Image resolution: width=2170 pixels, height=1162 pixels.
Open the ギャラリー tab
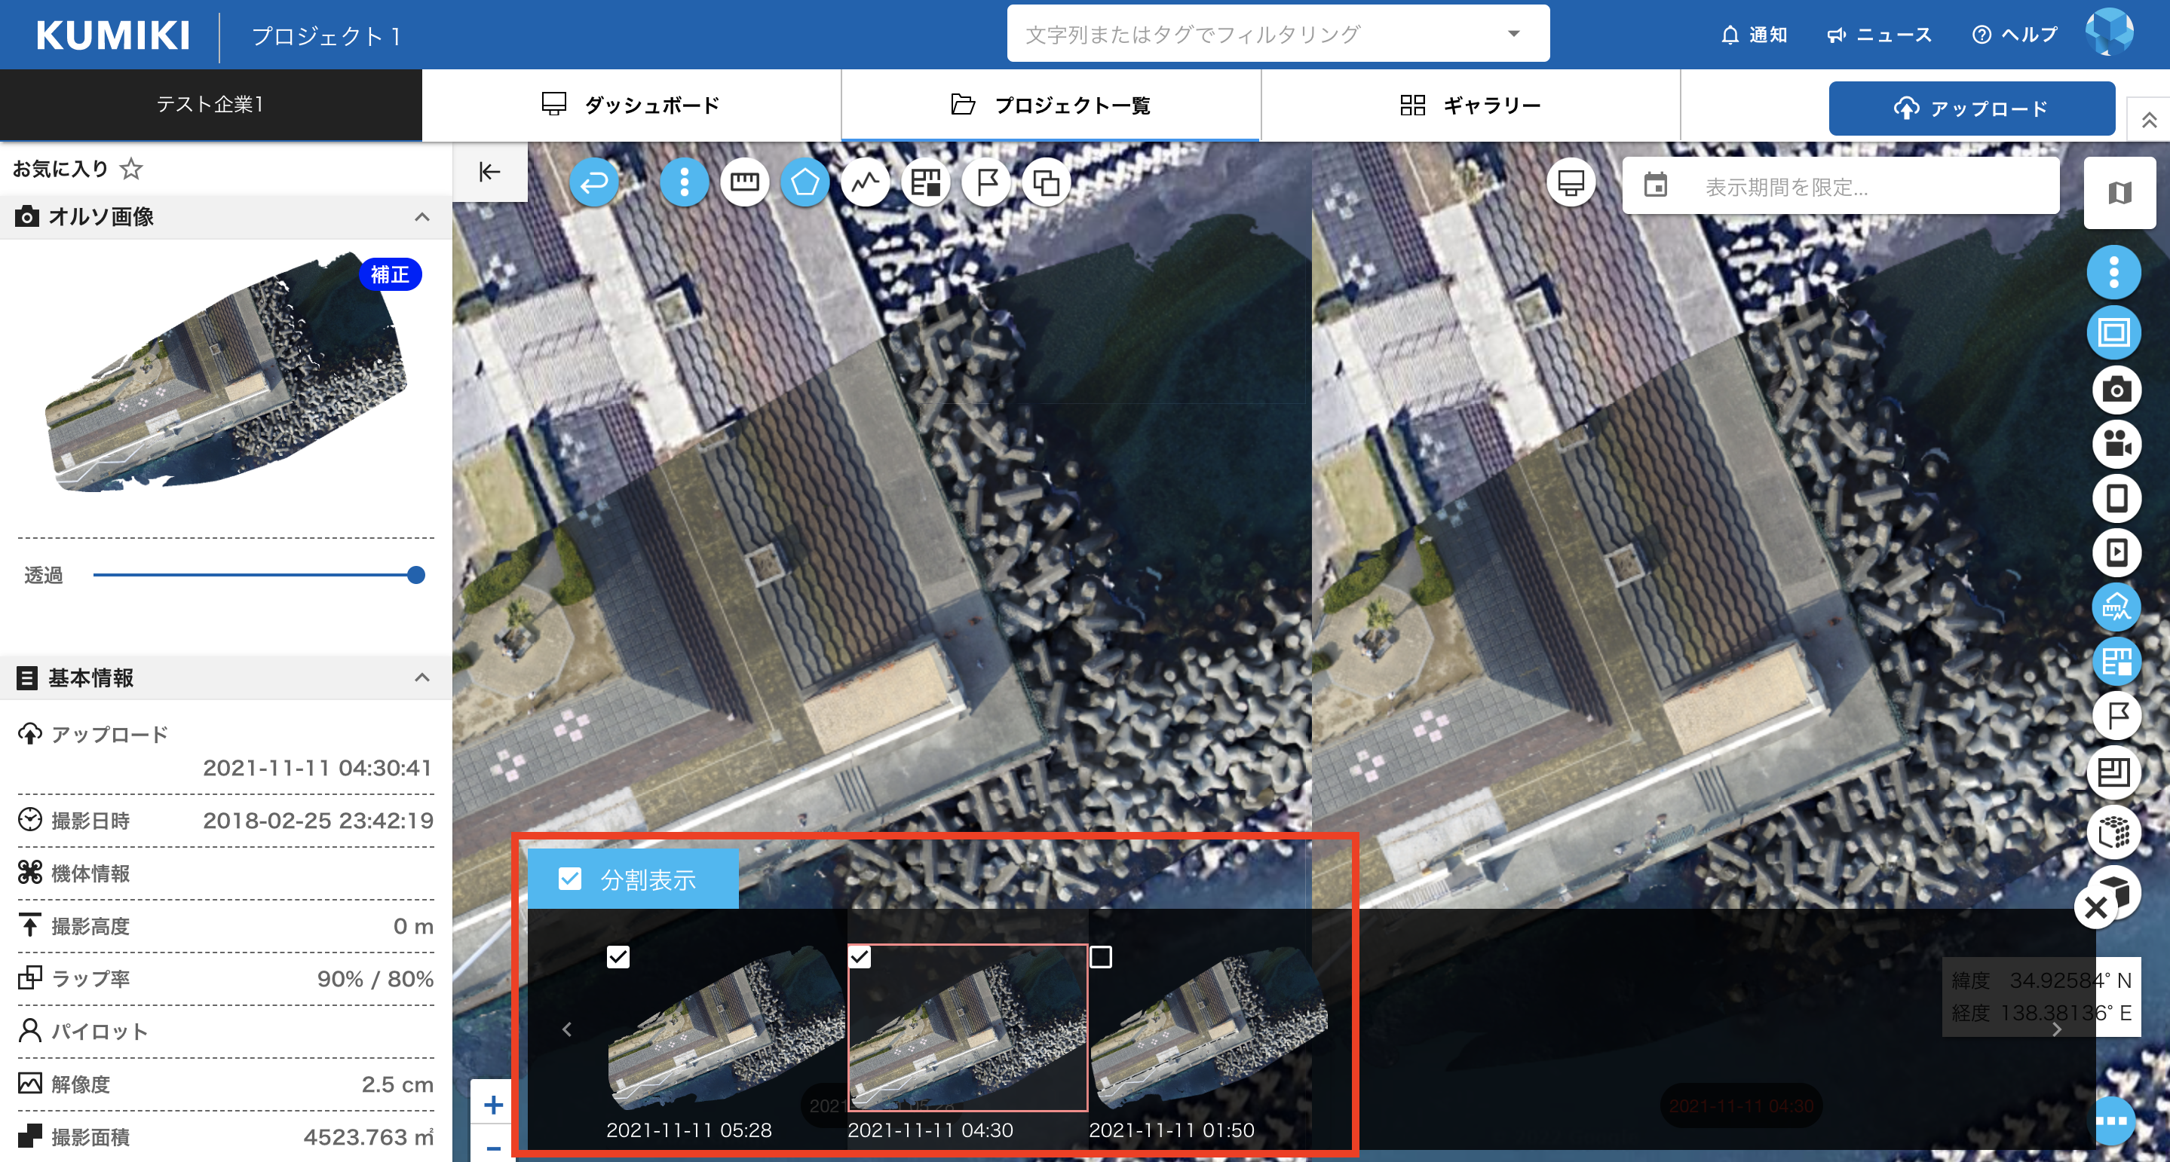click(x=1470, y=105)
